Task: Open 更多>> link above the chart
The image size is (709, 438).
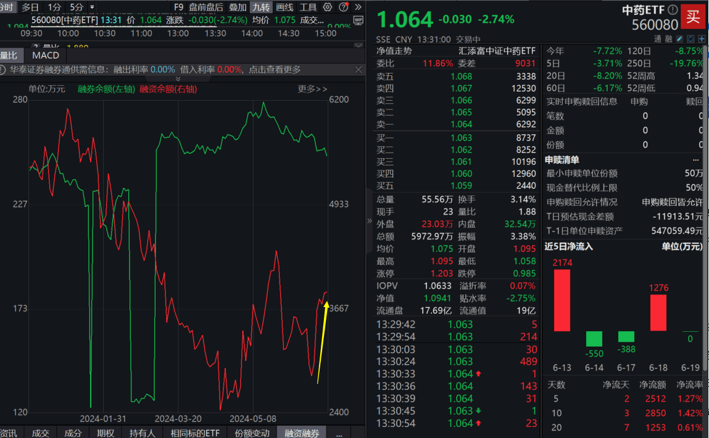Action: coord(312,89)
